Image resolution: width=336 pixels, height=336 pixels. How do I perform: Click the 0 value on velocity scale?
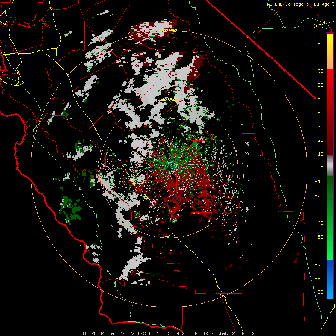point(322,168)
